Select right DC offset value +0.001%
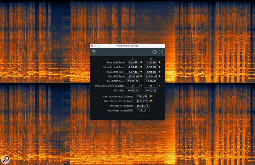This screenshot has width=255, height=165. pyautogui.click(x=151, y=91)
